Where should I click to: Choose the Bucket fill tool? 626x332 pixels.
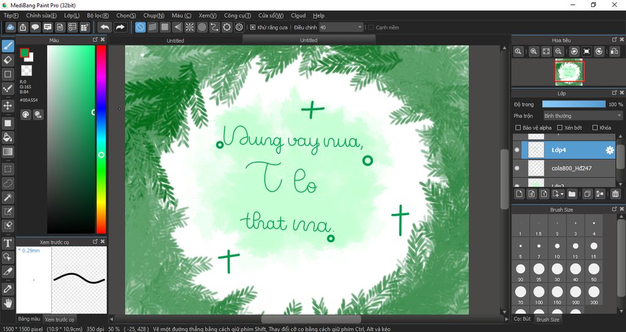coord(7,138)
